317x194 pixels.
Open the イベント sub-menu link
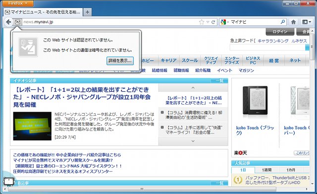pos(224,70)
